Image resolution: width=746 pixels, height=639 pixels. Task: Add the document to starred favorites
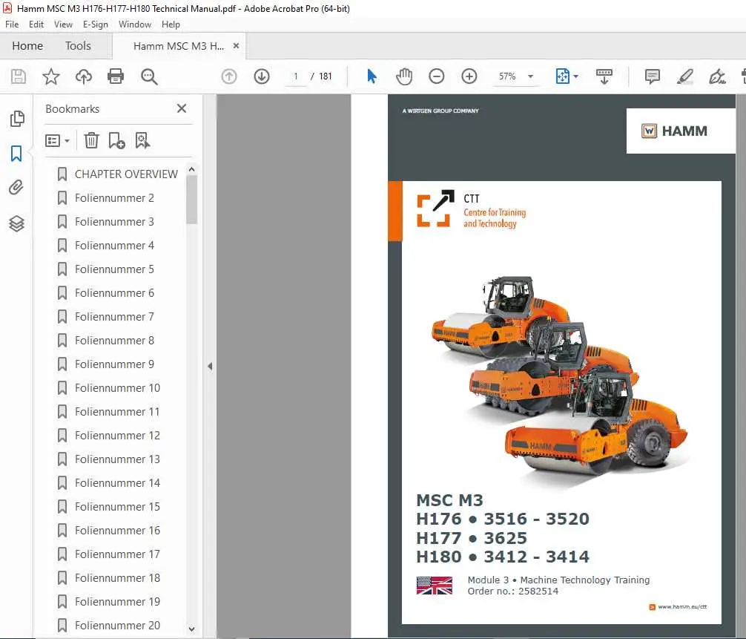point(51,76)
